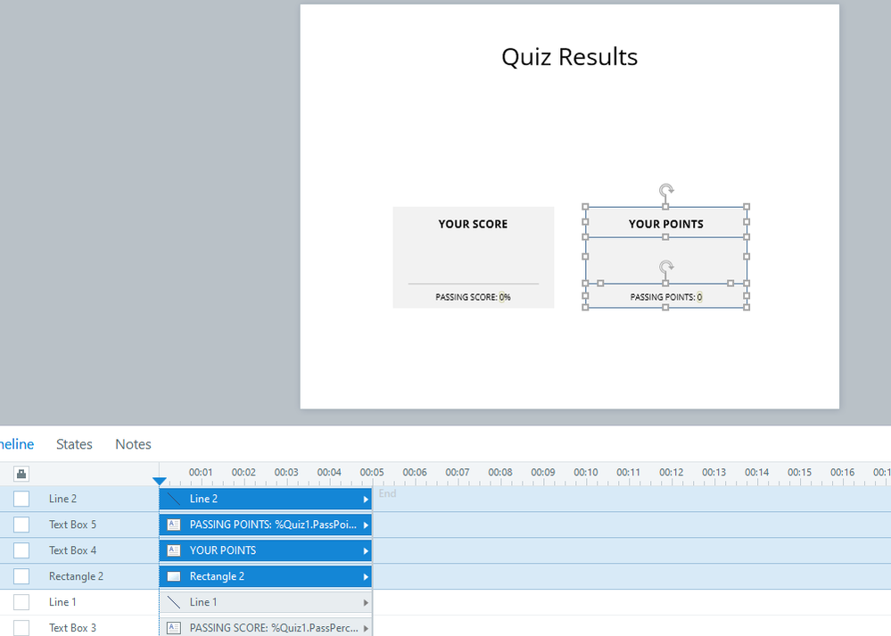Click the rotation handle above YOUR POINTS box
The image size is (891, 636).
666,190
